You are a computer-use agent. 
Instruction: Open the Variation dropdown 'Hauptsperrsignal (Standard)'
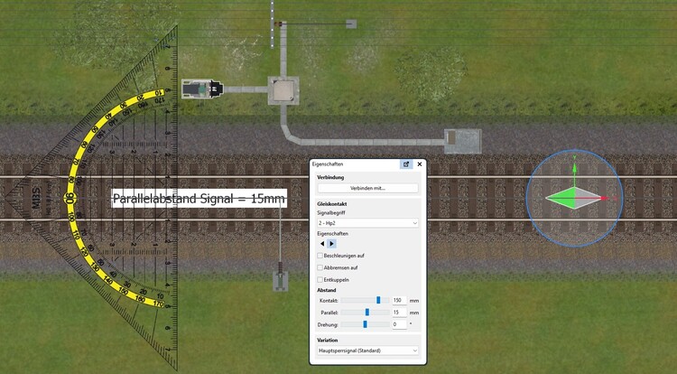(x=368, y=351)
